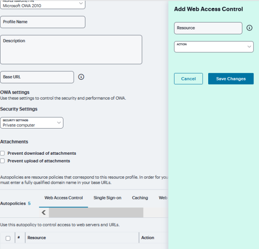Screen dimensions: 259x249
Task: Switch to the Single Sign-on tab
Action: coord(107,198)
